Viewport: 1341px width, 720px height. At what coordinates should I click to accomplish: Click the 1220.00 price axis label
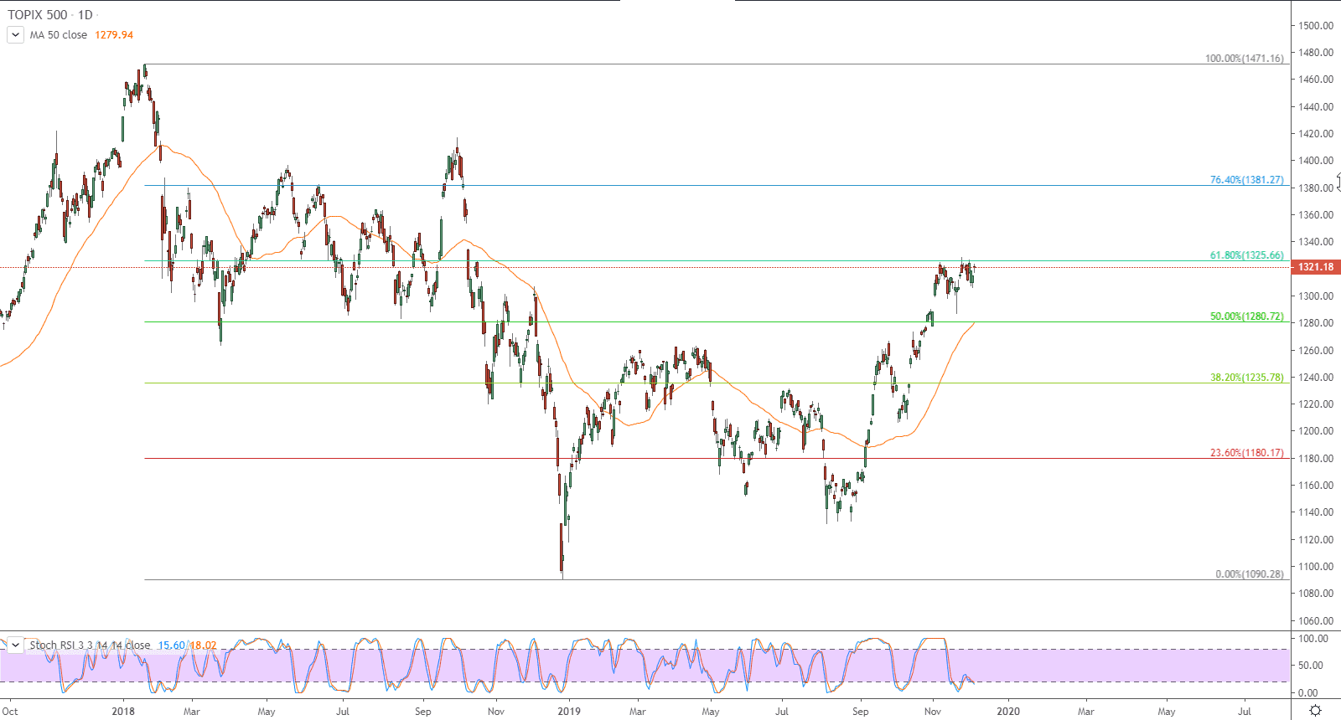coord(1316,404)
